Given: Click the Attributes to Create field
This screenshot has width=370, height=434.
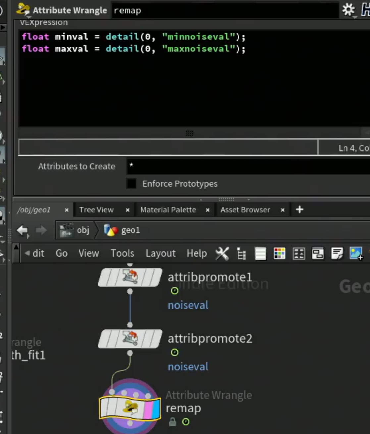Looking at the screenshot, I should coord(248,166).
